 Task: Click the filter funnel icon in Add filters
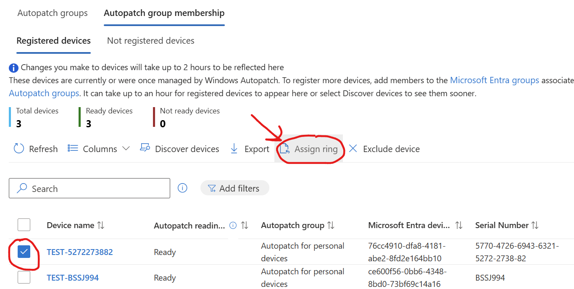point(212,189)
